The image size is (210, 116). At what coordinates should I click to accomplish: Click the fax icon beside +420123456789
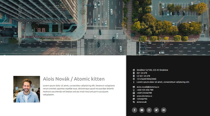[x=134, y=93]
